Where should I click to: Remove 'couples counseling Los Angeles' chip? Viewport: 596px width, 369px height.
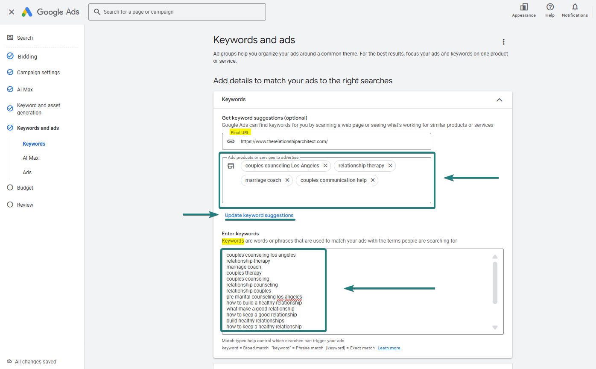coord(325,166)
